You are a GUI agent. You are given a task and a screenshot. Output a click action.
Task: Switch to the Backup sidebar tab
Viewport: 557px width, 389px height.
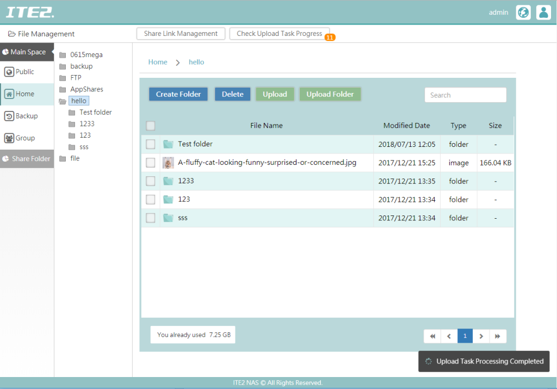coord(27,116)
